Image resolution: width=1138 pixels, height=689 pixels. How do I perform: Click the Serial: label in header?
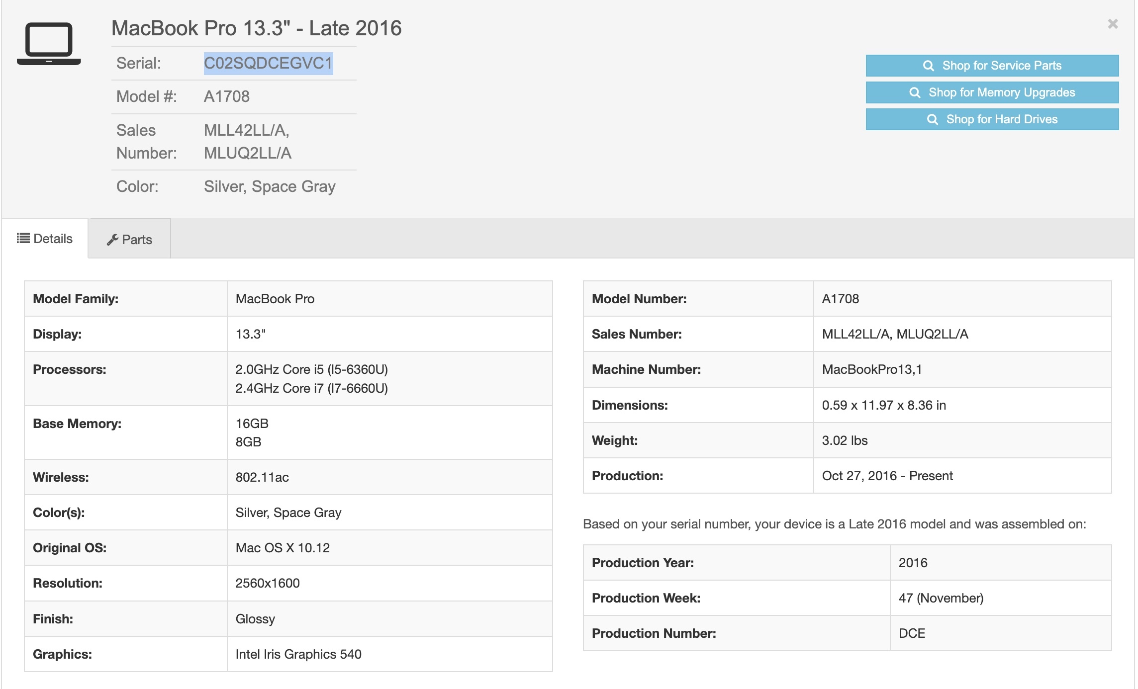click(139, 63)
